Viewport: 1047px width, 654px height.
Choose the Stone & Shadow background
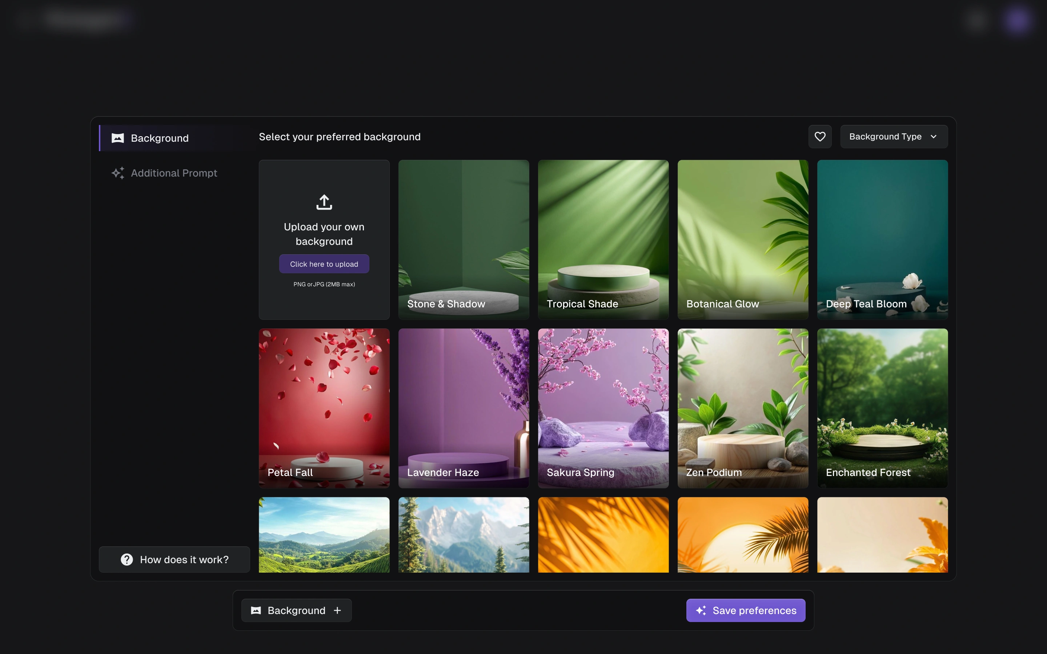464,240
